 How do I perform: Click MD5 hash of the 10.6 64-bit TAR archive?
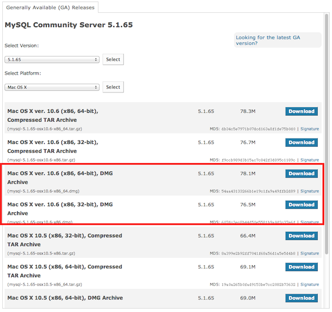point(258,129)
